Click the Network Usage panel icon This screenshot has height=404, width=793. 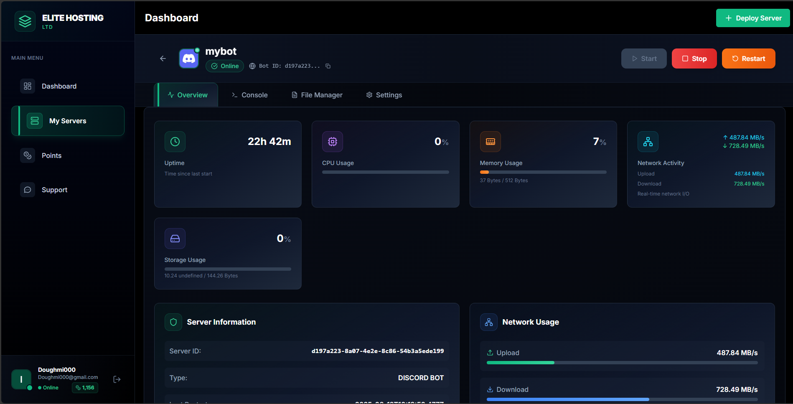(489, 322)
